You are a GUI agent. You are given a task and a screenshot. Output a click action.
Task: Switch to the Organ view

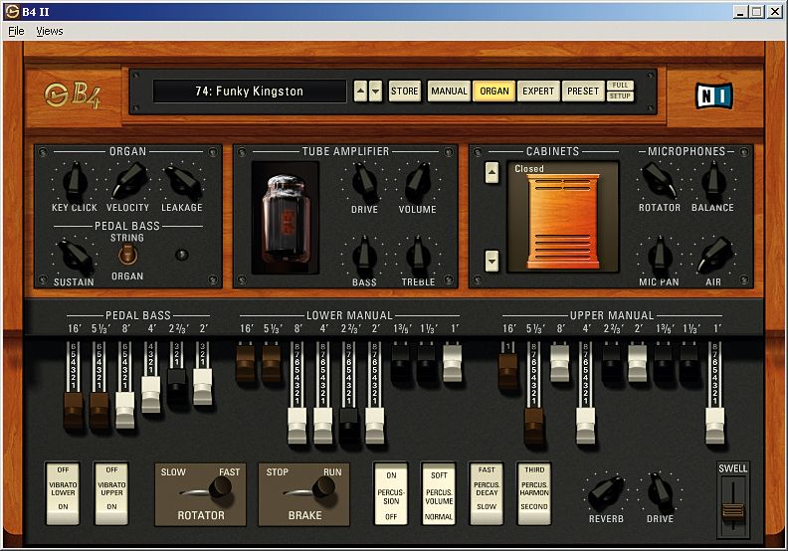pyautogui.click(x=494, y=92)
